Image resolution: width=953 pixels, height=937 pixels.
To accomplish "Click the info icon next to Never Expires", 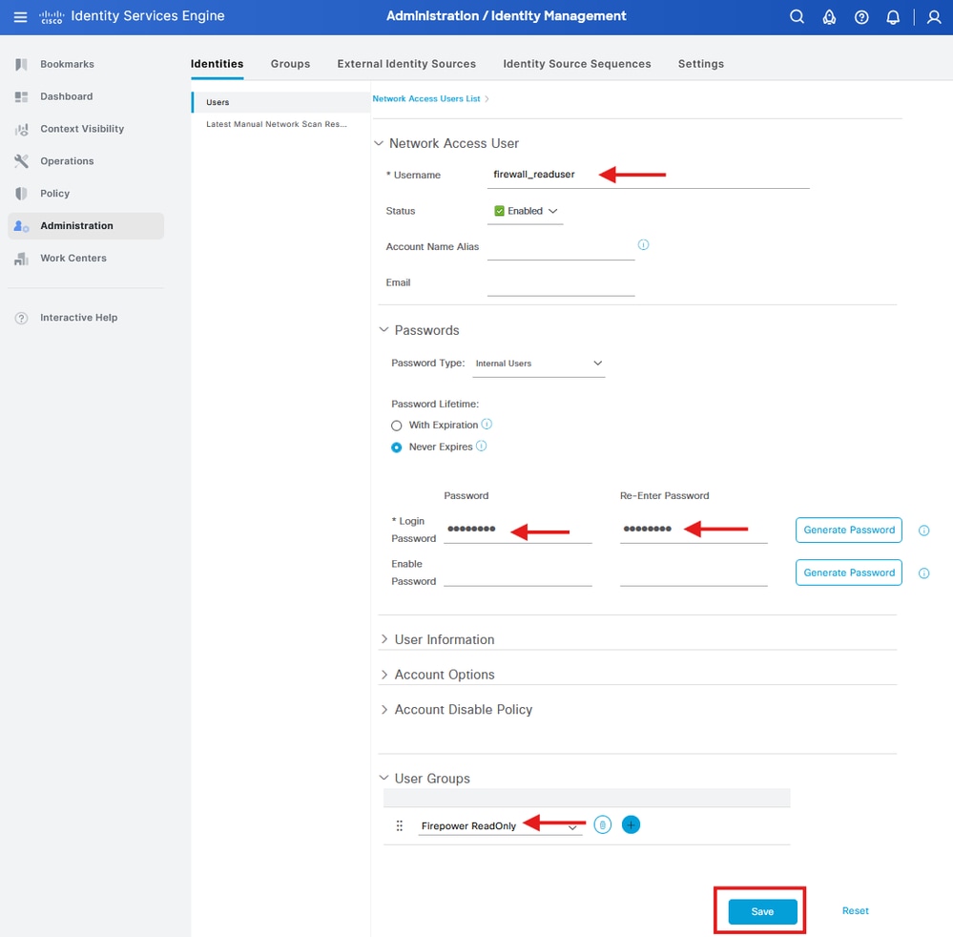I will pos(482,446).
